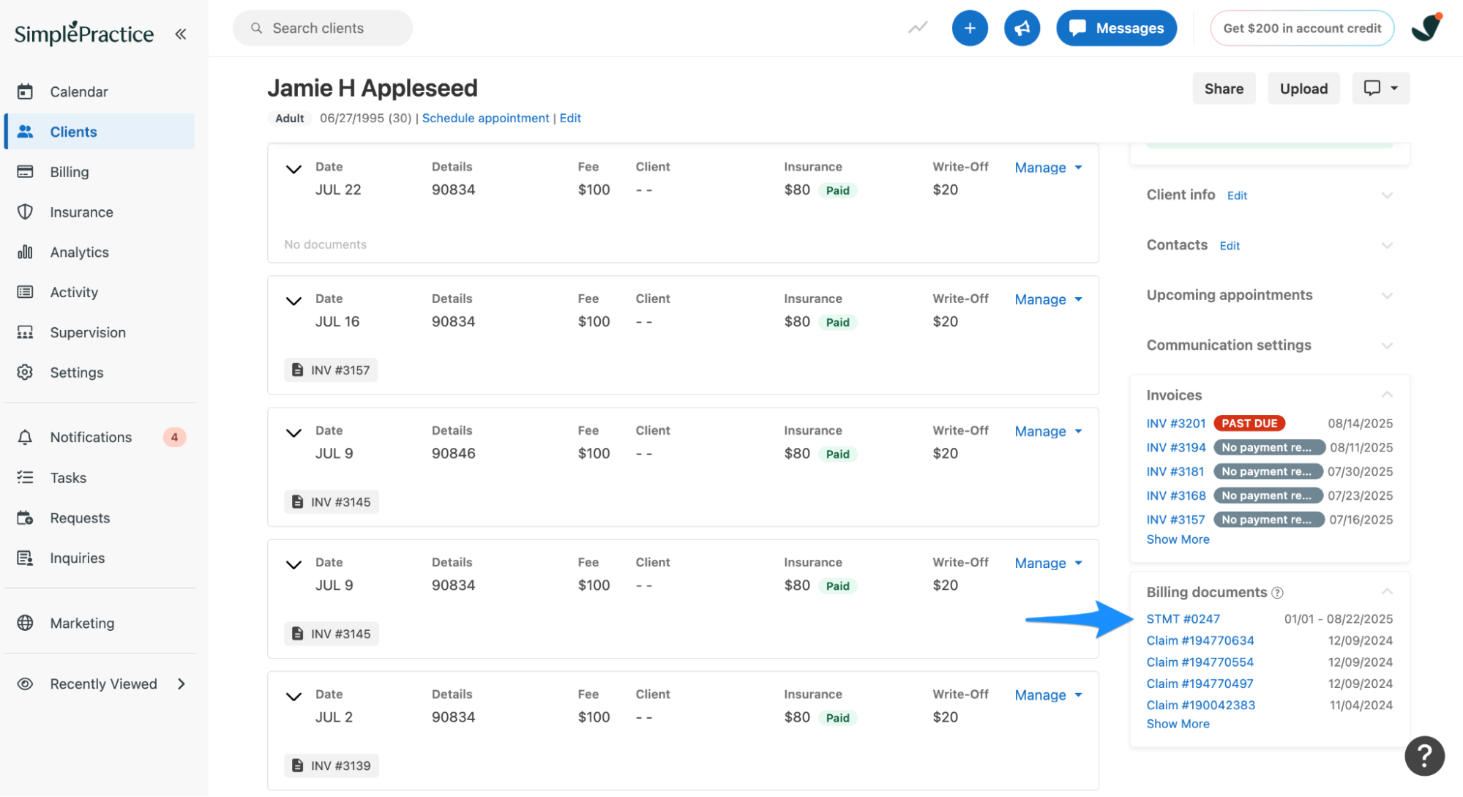The image size is (1463, 797).
Task: Collapse the JUL 2 appointment row
Action: [293, 696]
